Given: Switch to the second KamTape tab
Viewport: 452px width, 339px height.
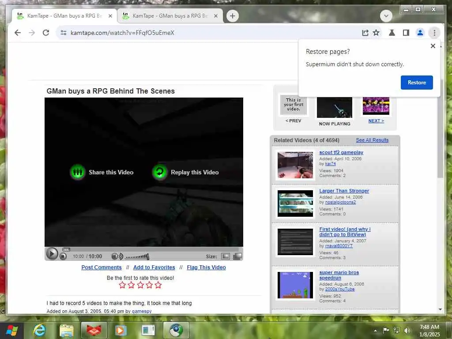Looking at the screenshot, I should tap(170, 16).
